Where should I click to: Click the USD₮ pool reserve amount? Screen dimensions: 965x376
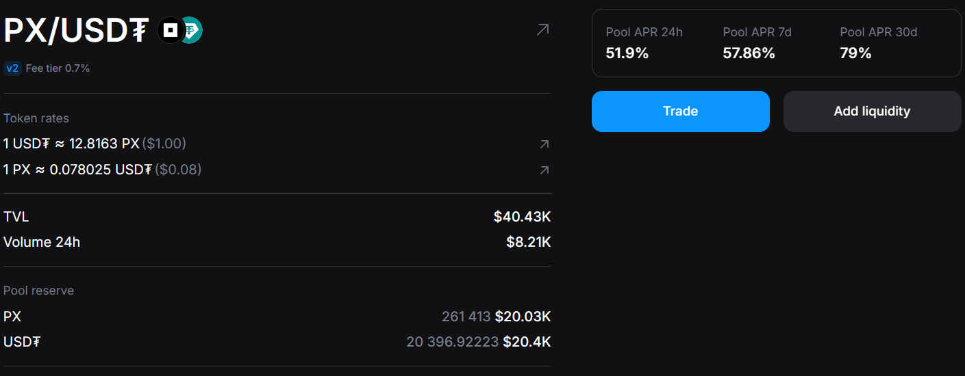coord(452,342)
